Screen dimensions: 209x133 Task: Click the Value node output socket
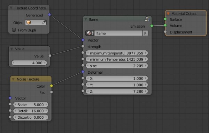pos(50,56)
